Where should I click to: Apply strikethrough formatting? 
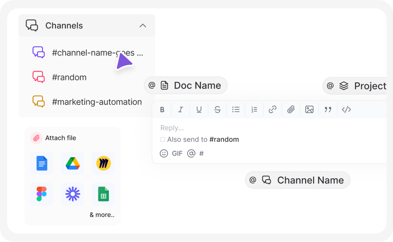coord(218,110)
